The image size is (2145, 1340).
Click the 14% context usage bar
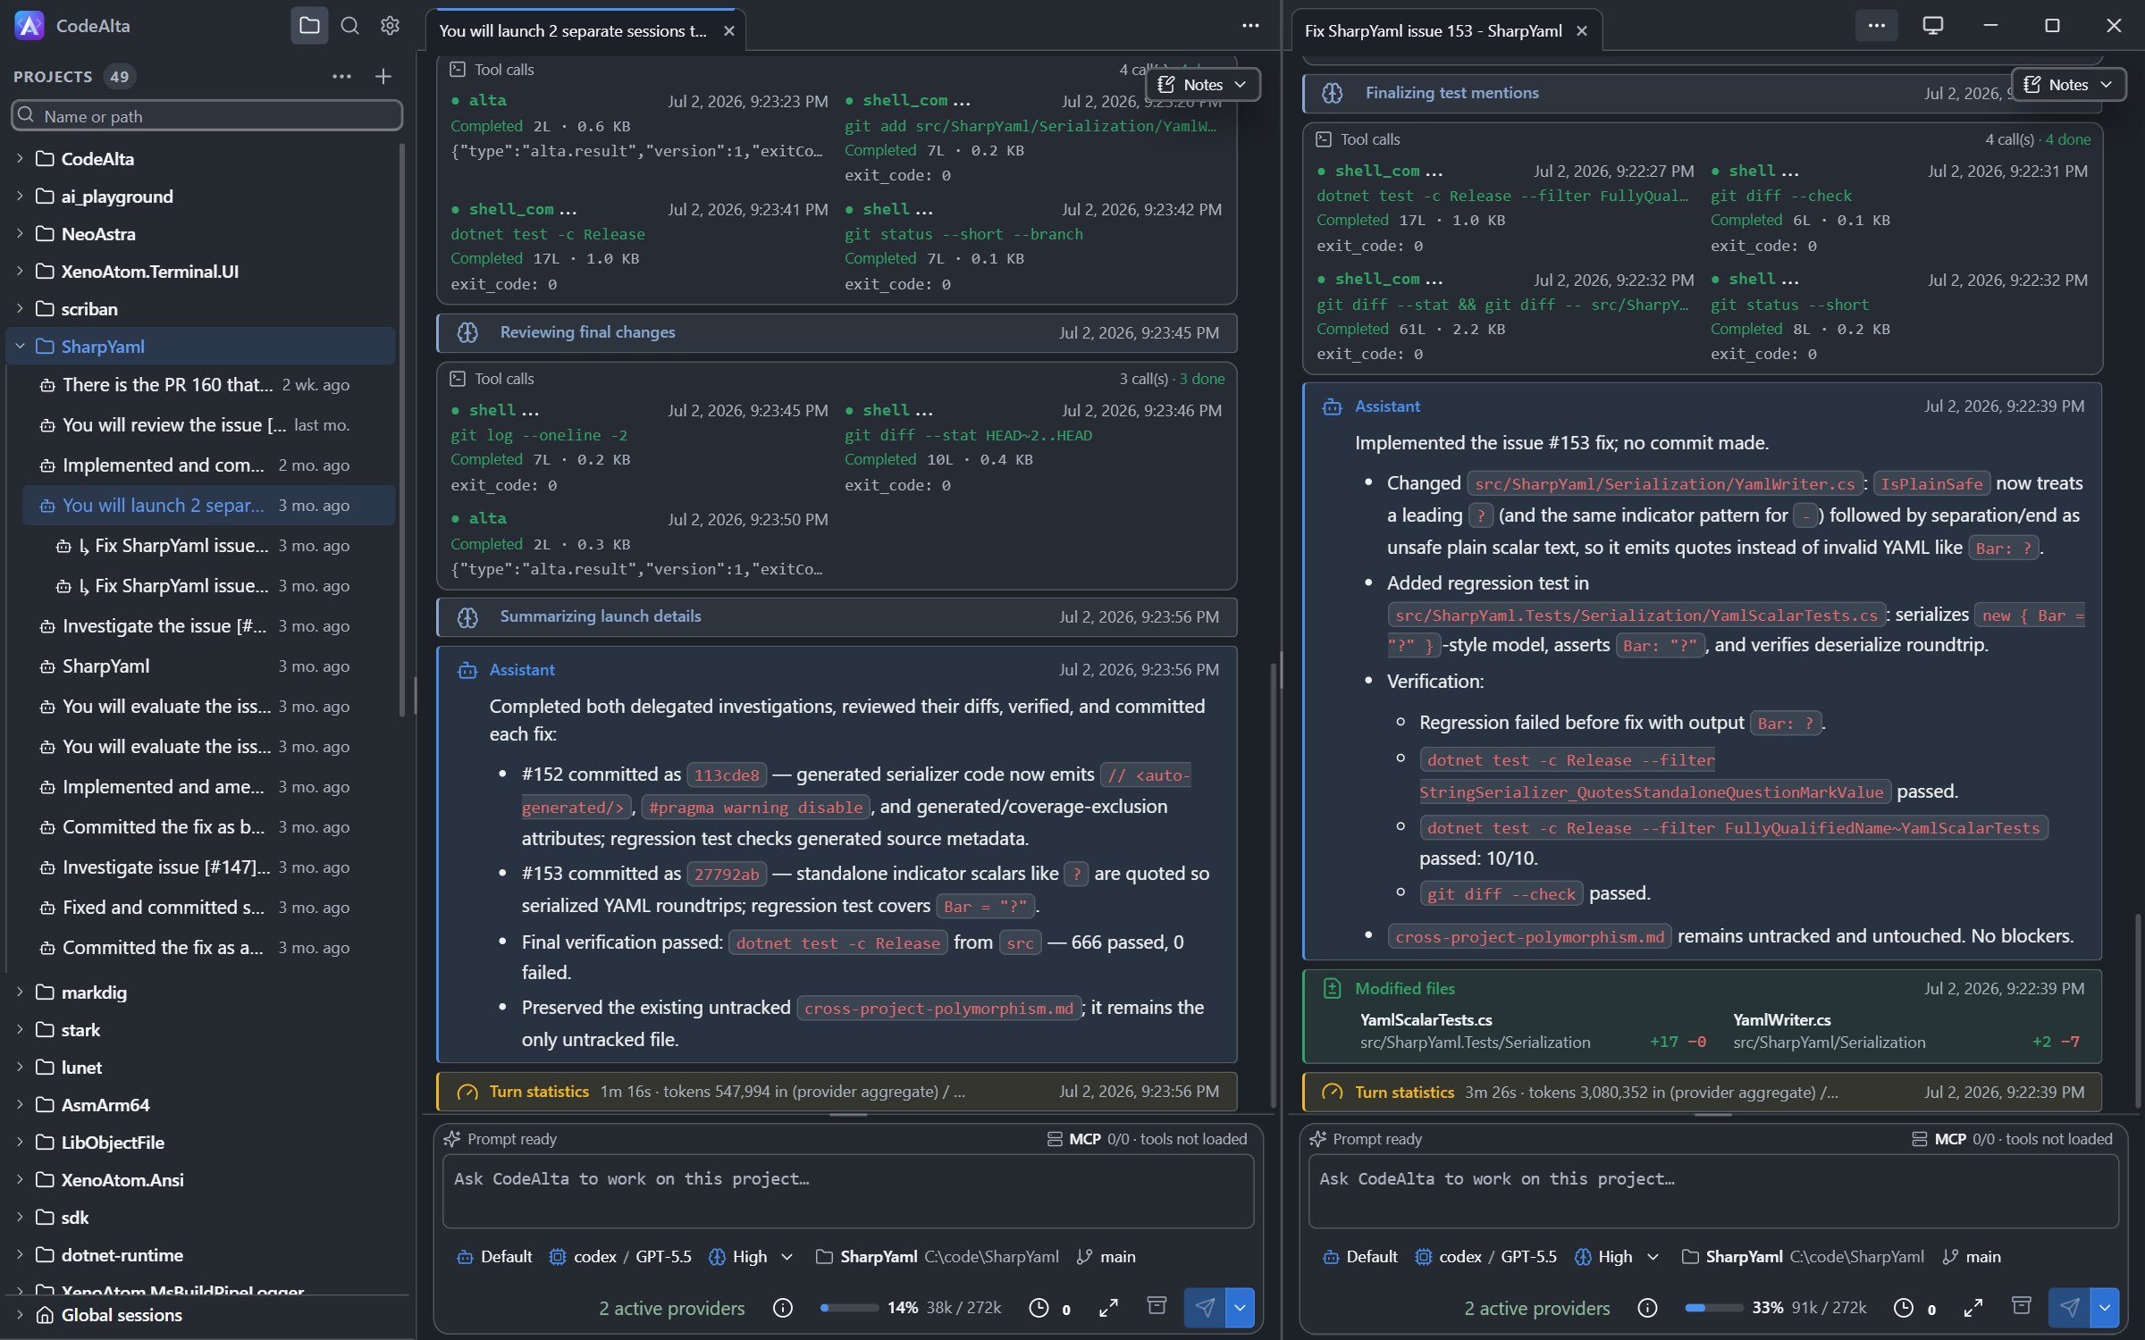849,1308
